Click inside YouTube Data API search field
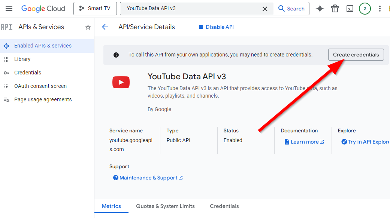 191,9
